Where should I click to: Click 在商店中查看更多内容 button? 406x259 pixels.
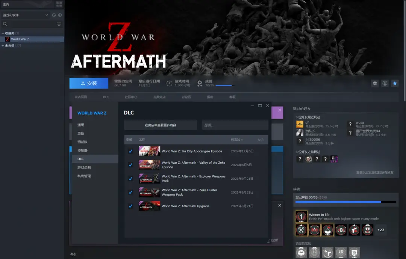point(161,125)
